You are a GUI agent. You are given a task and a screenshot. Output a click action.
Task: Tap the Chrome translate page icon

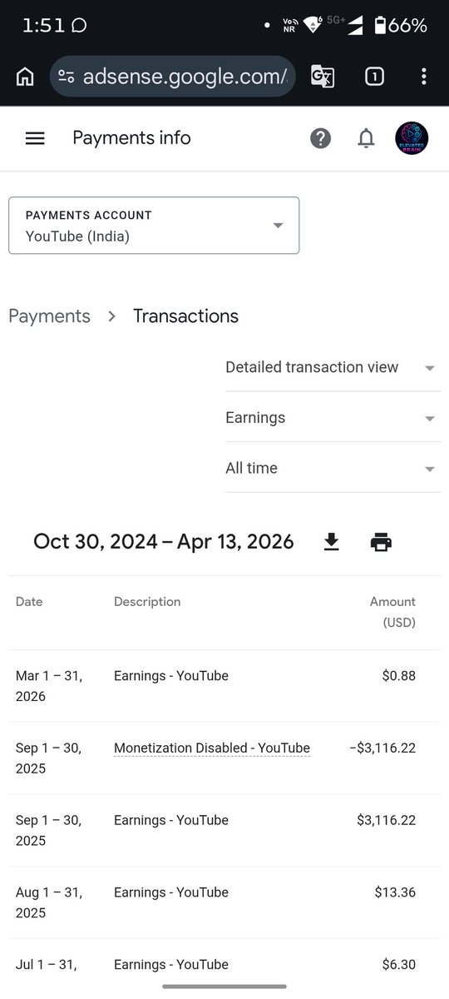point(323,77)
